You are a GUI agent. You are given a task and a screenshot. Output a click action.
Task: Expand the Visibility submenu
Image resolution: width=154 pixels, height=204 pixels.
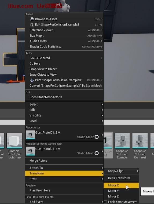[64, 115]
